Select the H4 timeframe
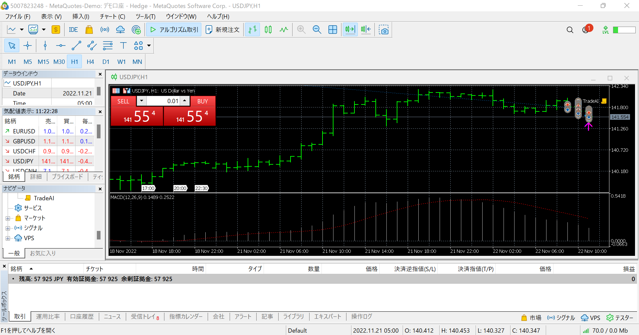 tap(90, 62)
